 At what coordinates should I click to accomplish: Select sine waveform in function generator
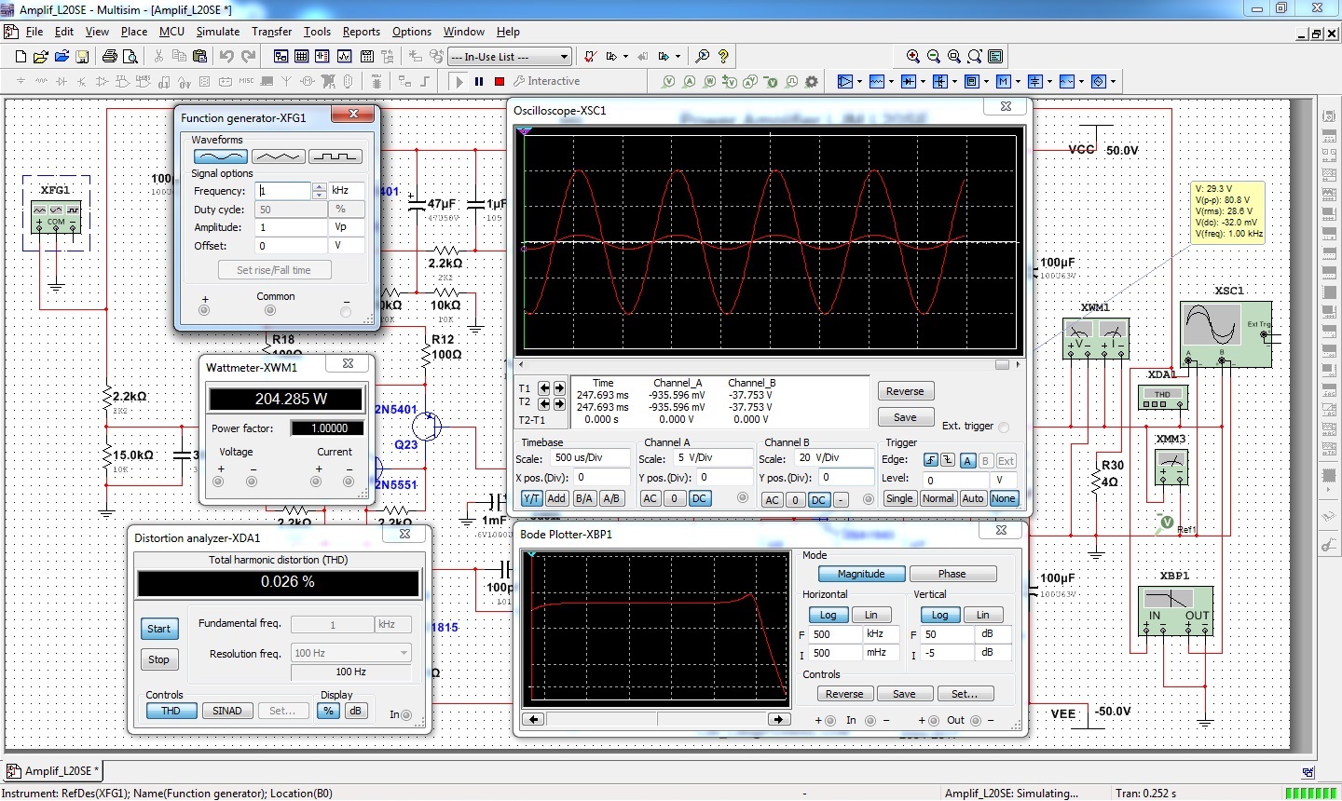click(x=220, y=156)
